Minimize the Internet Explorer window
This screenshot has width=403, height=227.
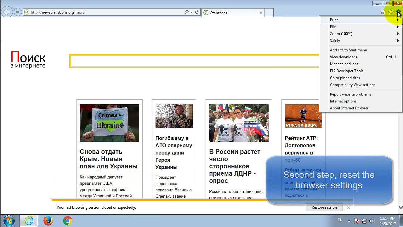tap(377, 3)
